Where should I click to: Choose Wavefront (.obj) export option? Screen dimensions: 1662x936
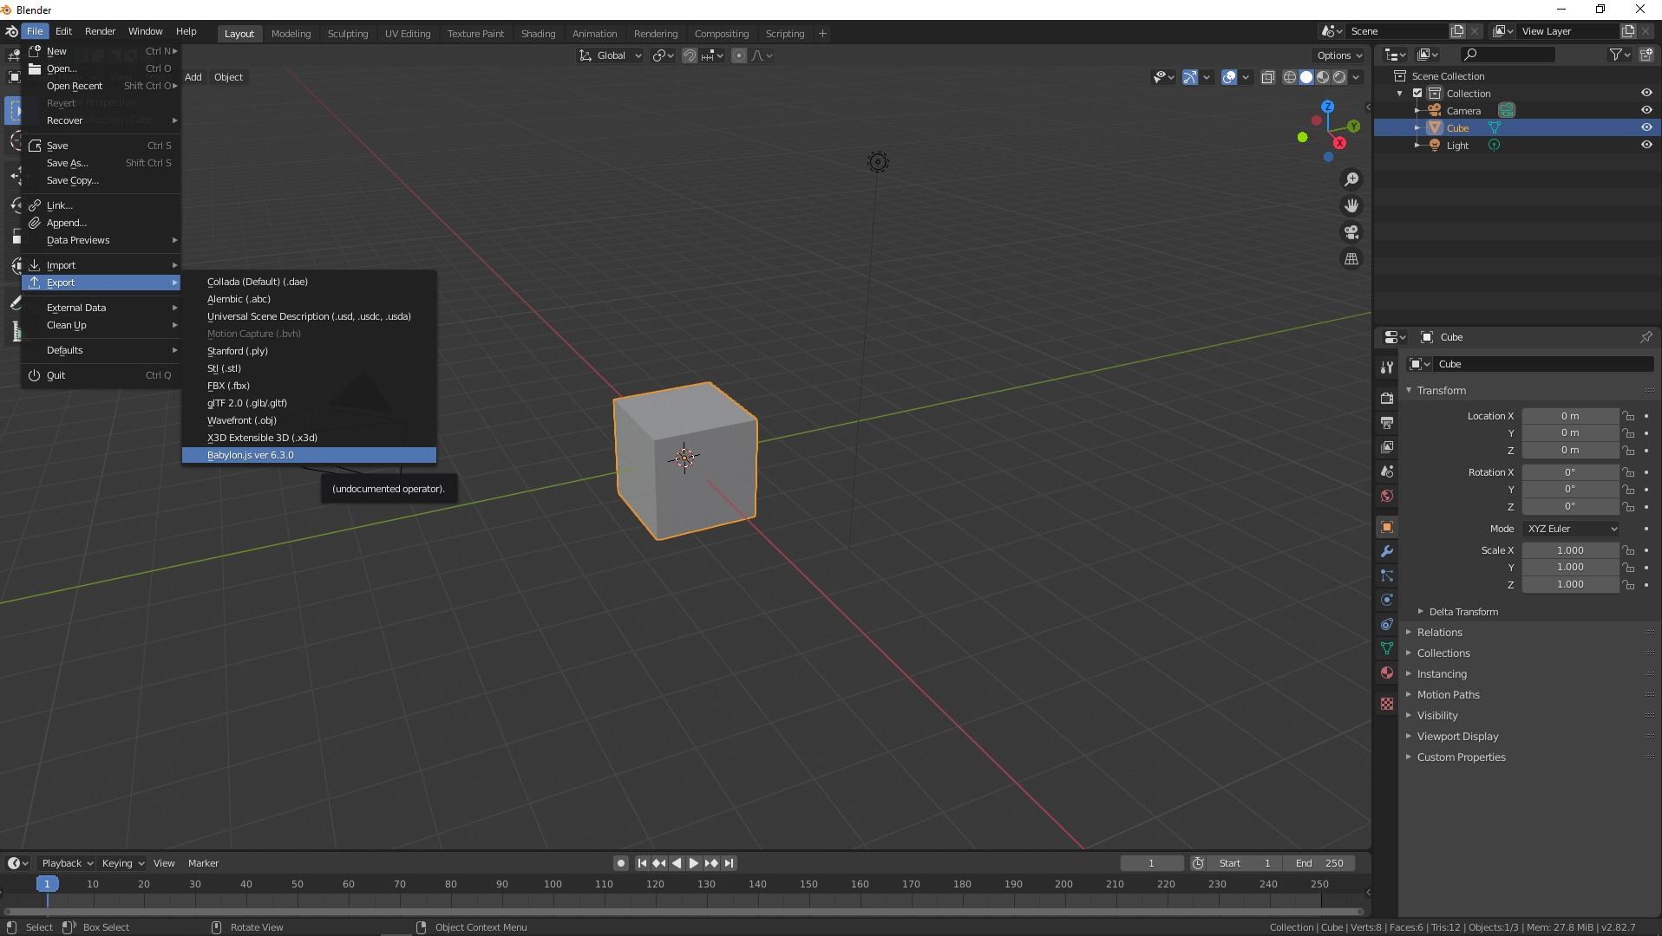[x=309, y=420]
